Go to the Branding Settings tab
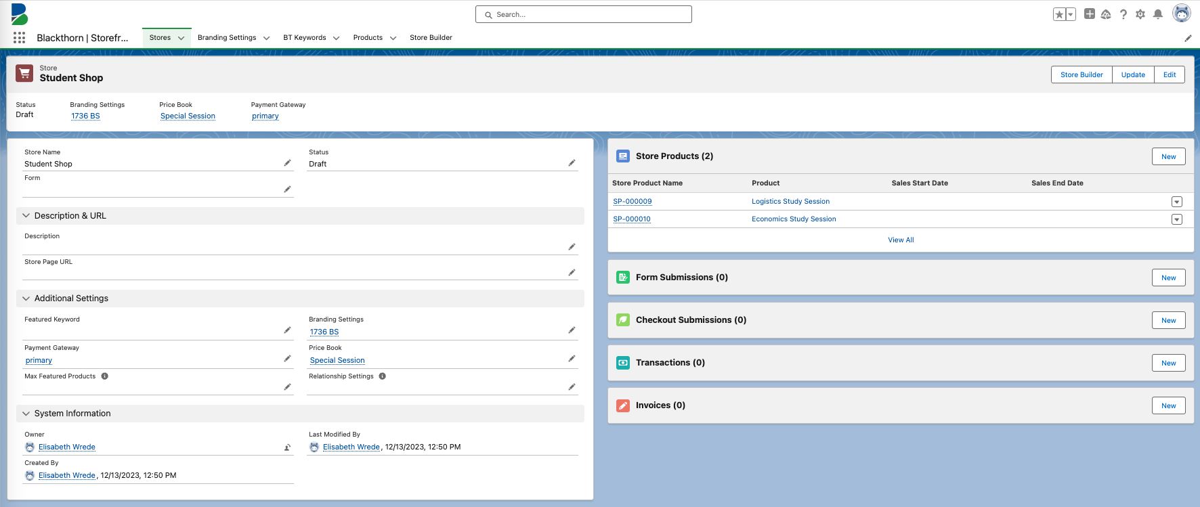 [x=227, y=38]
